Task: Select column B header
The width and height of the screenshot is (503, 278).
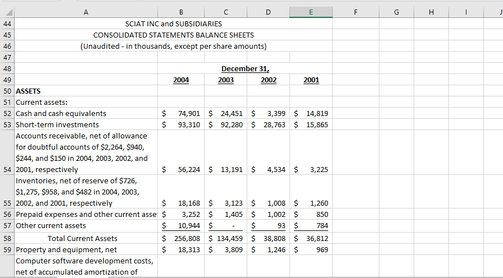Action: click(x=181, y=12)
